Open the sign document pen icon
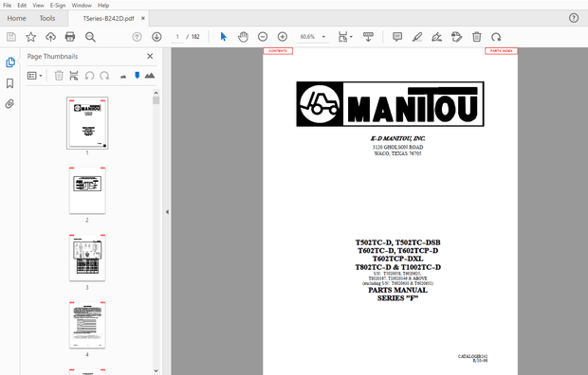 (436, 37)
